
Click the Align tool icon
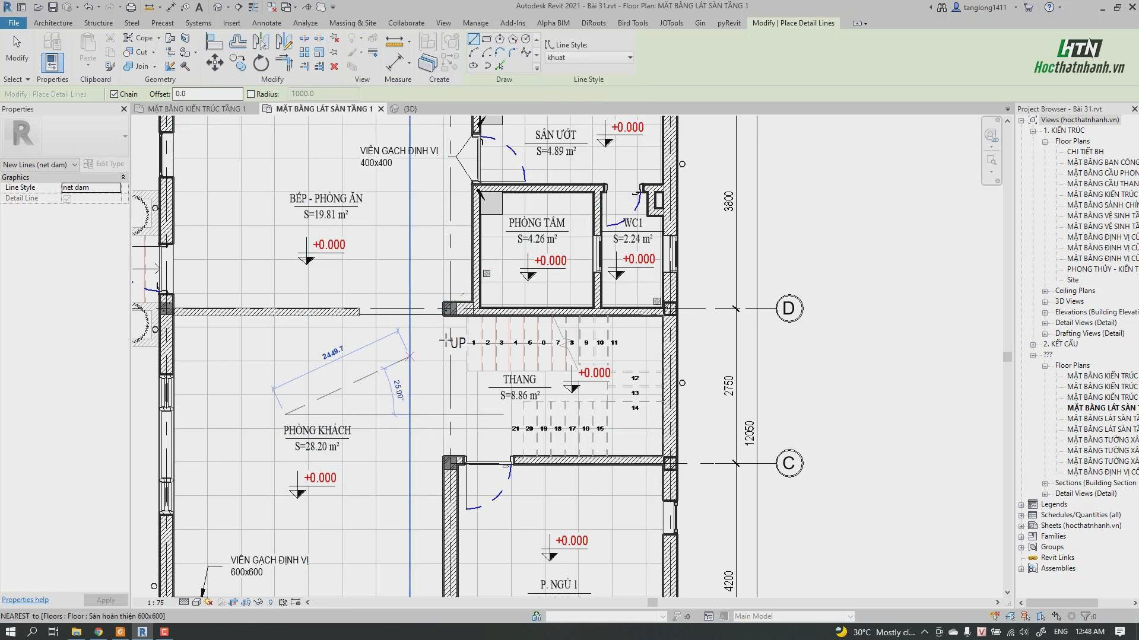[214, 41]
